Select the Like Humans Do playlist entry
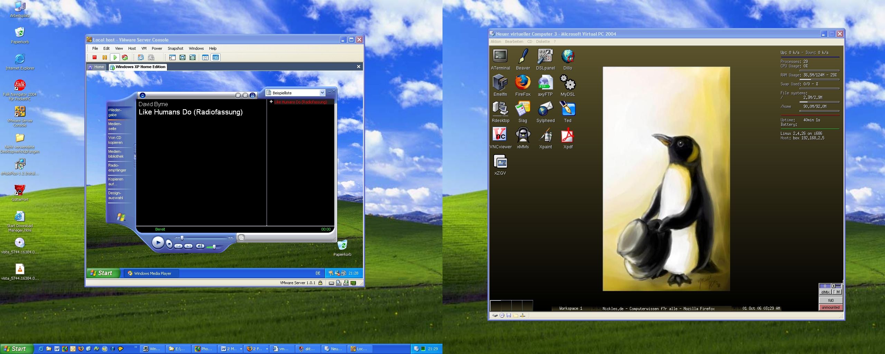Viewport: 885px width, 354px height. [x=300, y=102]
